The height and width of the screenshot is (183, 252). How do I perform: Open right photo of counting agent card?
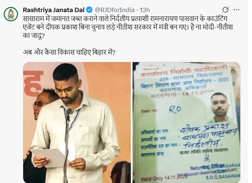(x=186, y=123)
